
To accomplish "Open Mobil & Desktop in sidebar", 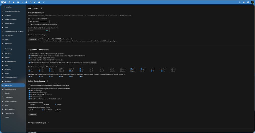I will (x=13, y=23).
